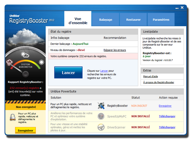
Task: Click the Infos balayage column header
Action: coord(60,38)
